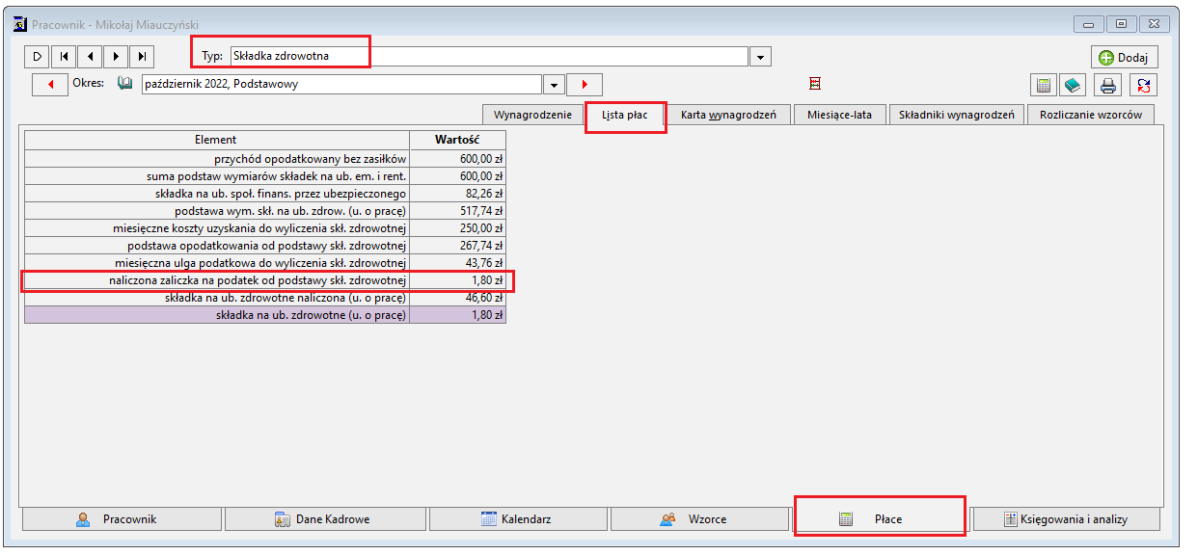Select row składka na ub. zdrowotne naliczona
Screen dimensions: 1198x555
click(x=264, y=298)
